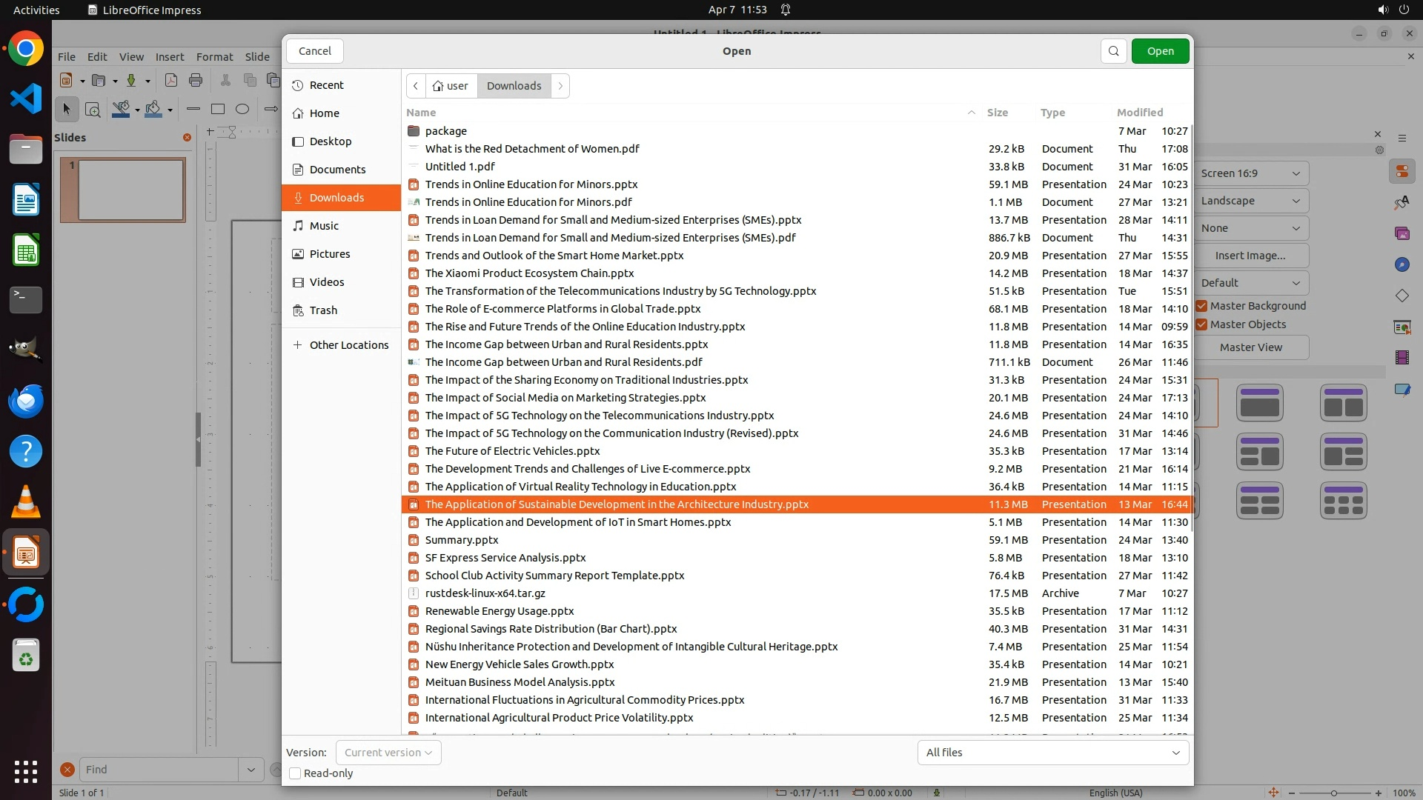
Task: Launch VLC media player from dock
Action: (26, 502)
